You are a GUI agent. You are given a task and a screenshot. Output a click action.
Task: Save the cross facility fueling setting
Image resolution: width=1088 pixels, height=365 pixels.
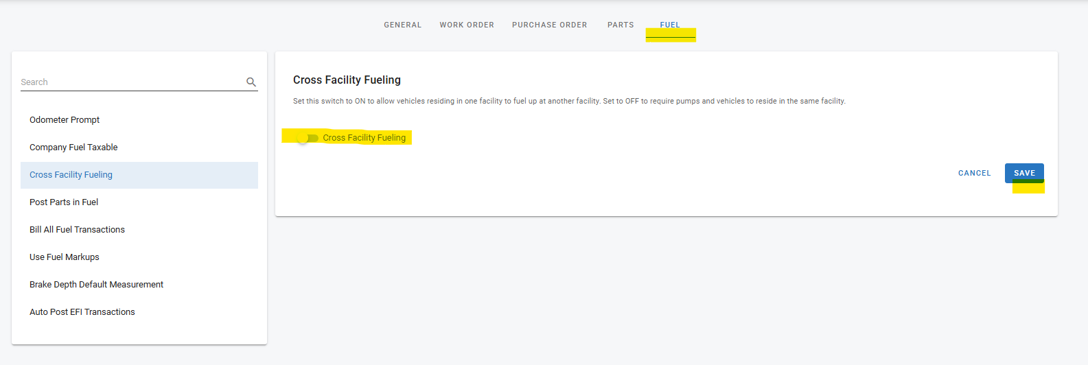click(x=1024, y=173)
